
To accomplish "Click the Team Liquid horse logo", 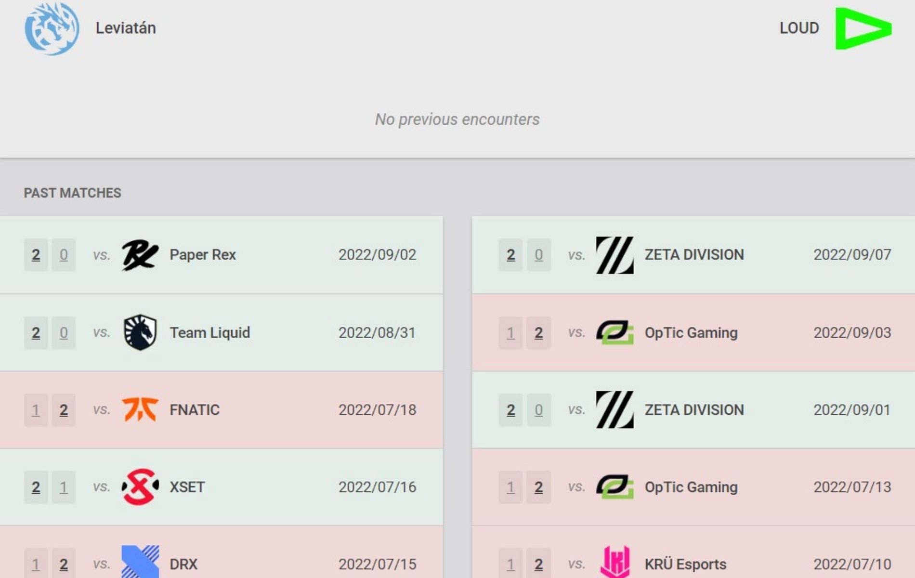I will pyautogui.click(x=140, y=332).
